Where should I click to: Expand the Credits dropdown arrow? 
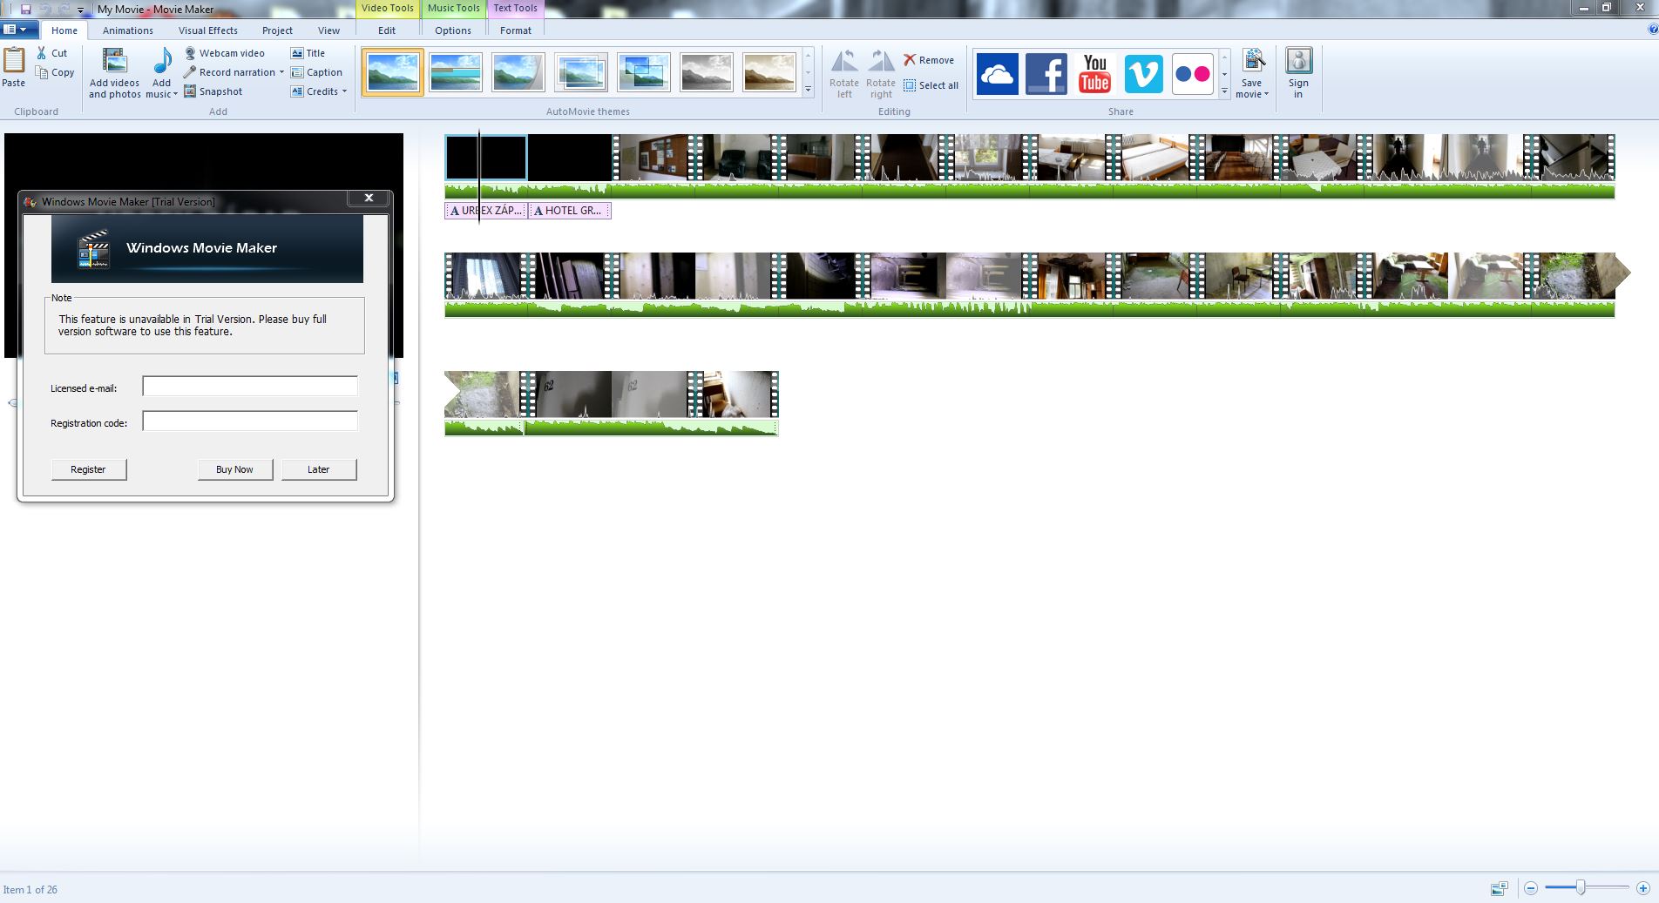point(344,91)
